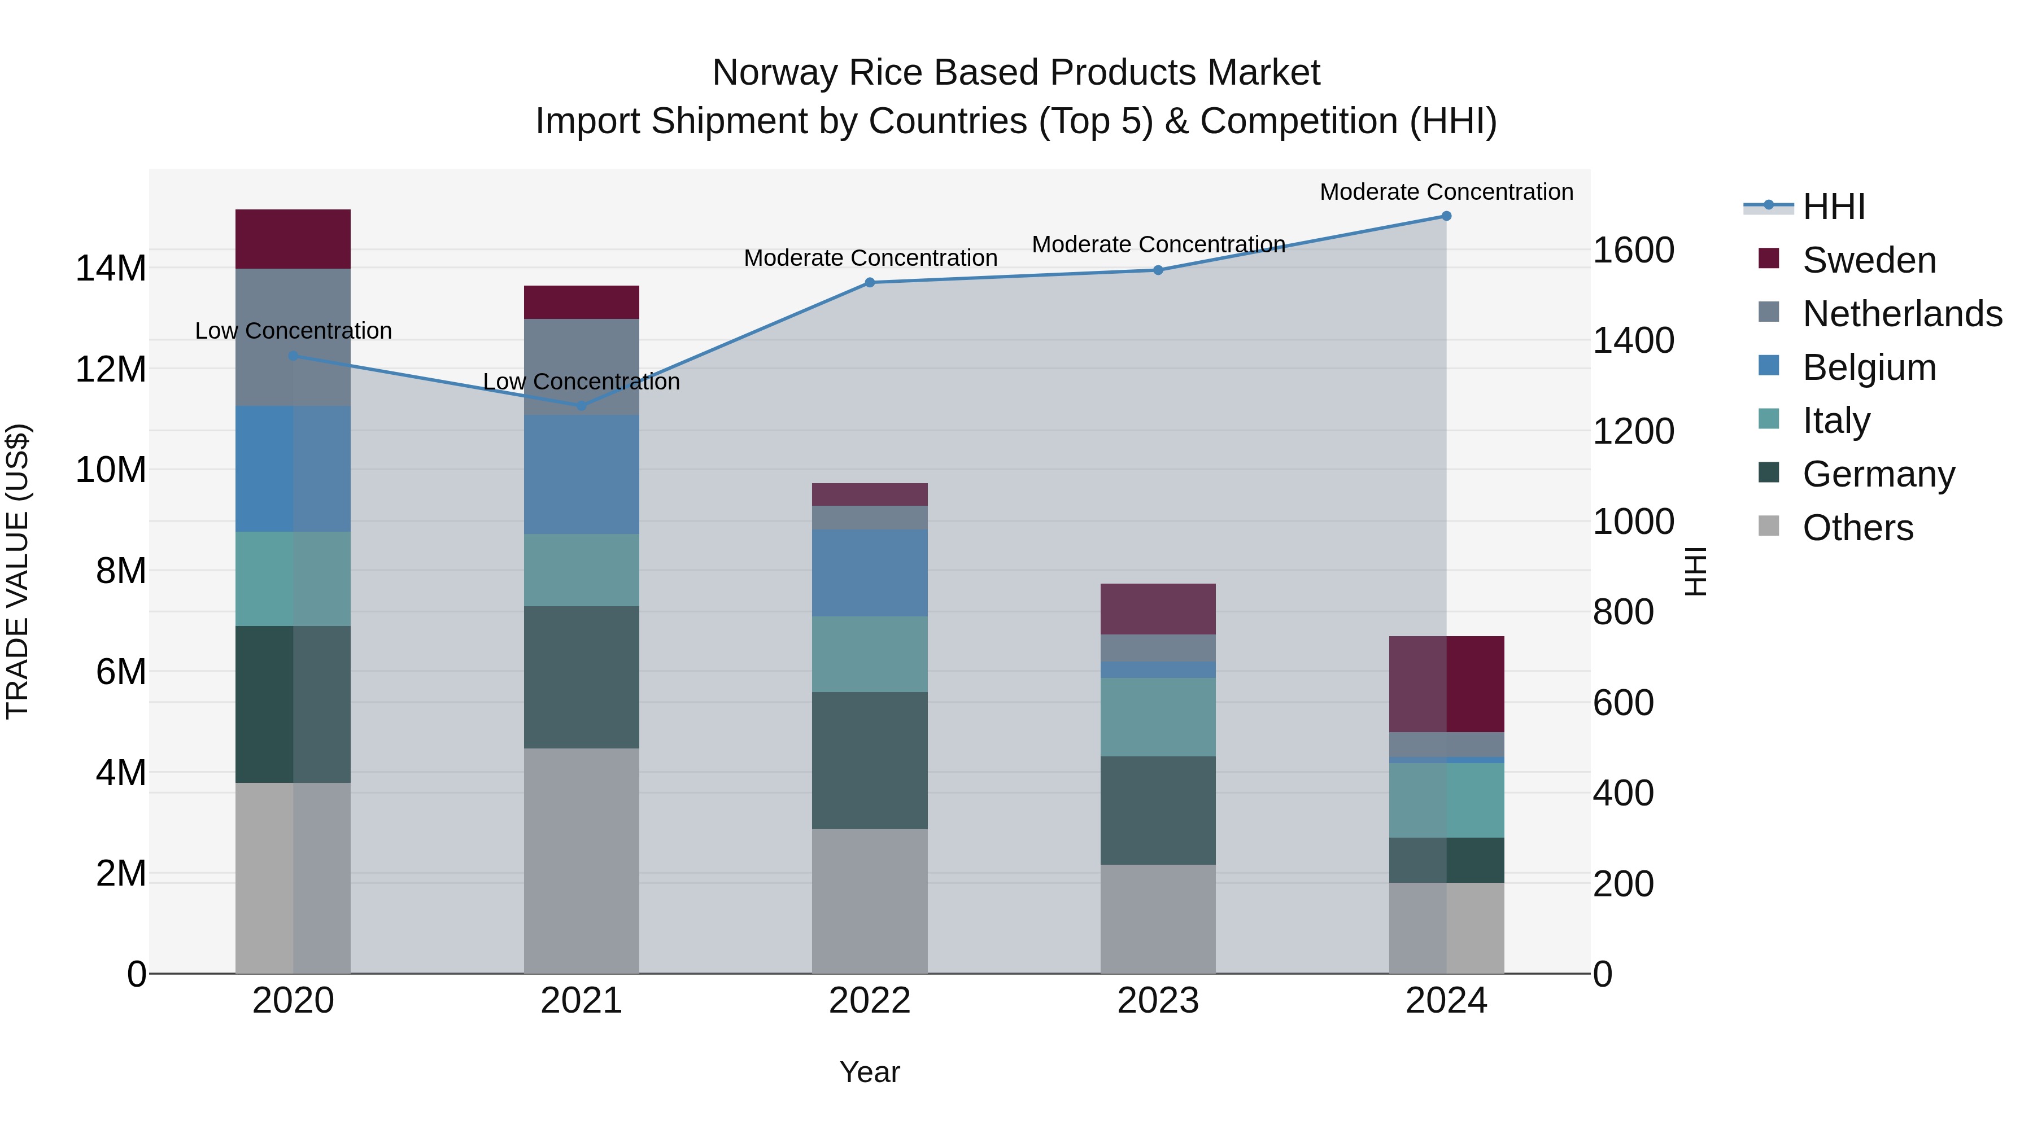
Task: Click the 2021 Low Concentration annotation
Action: click(582, 381)
